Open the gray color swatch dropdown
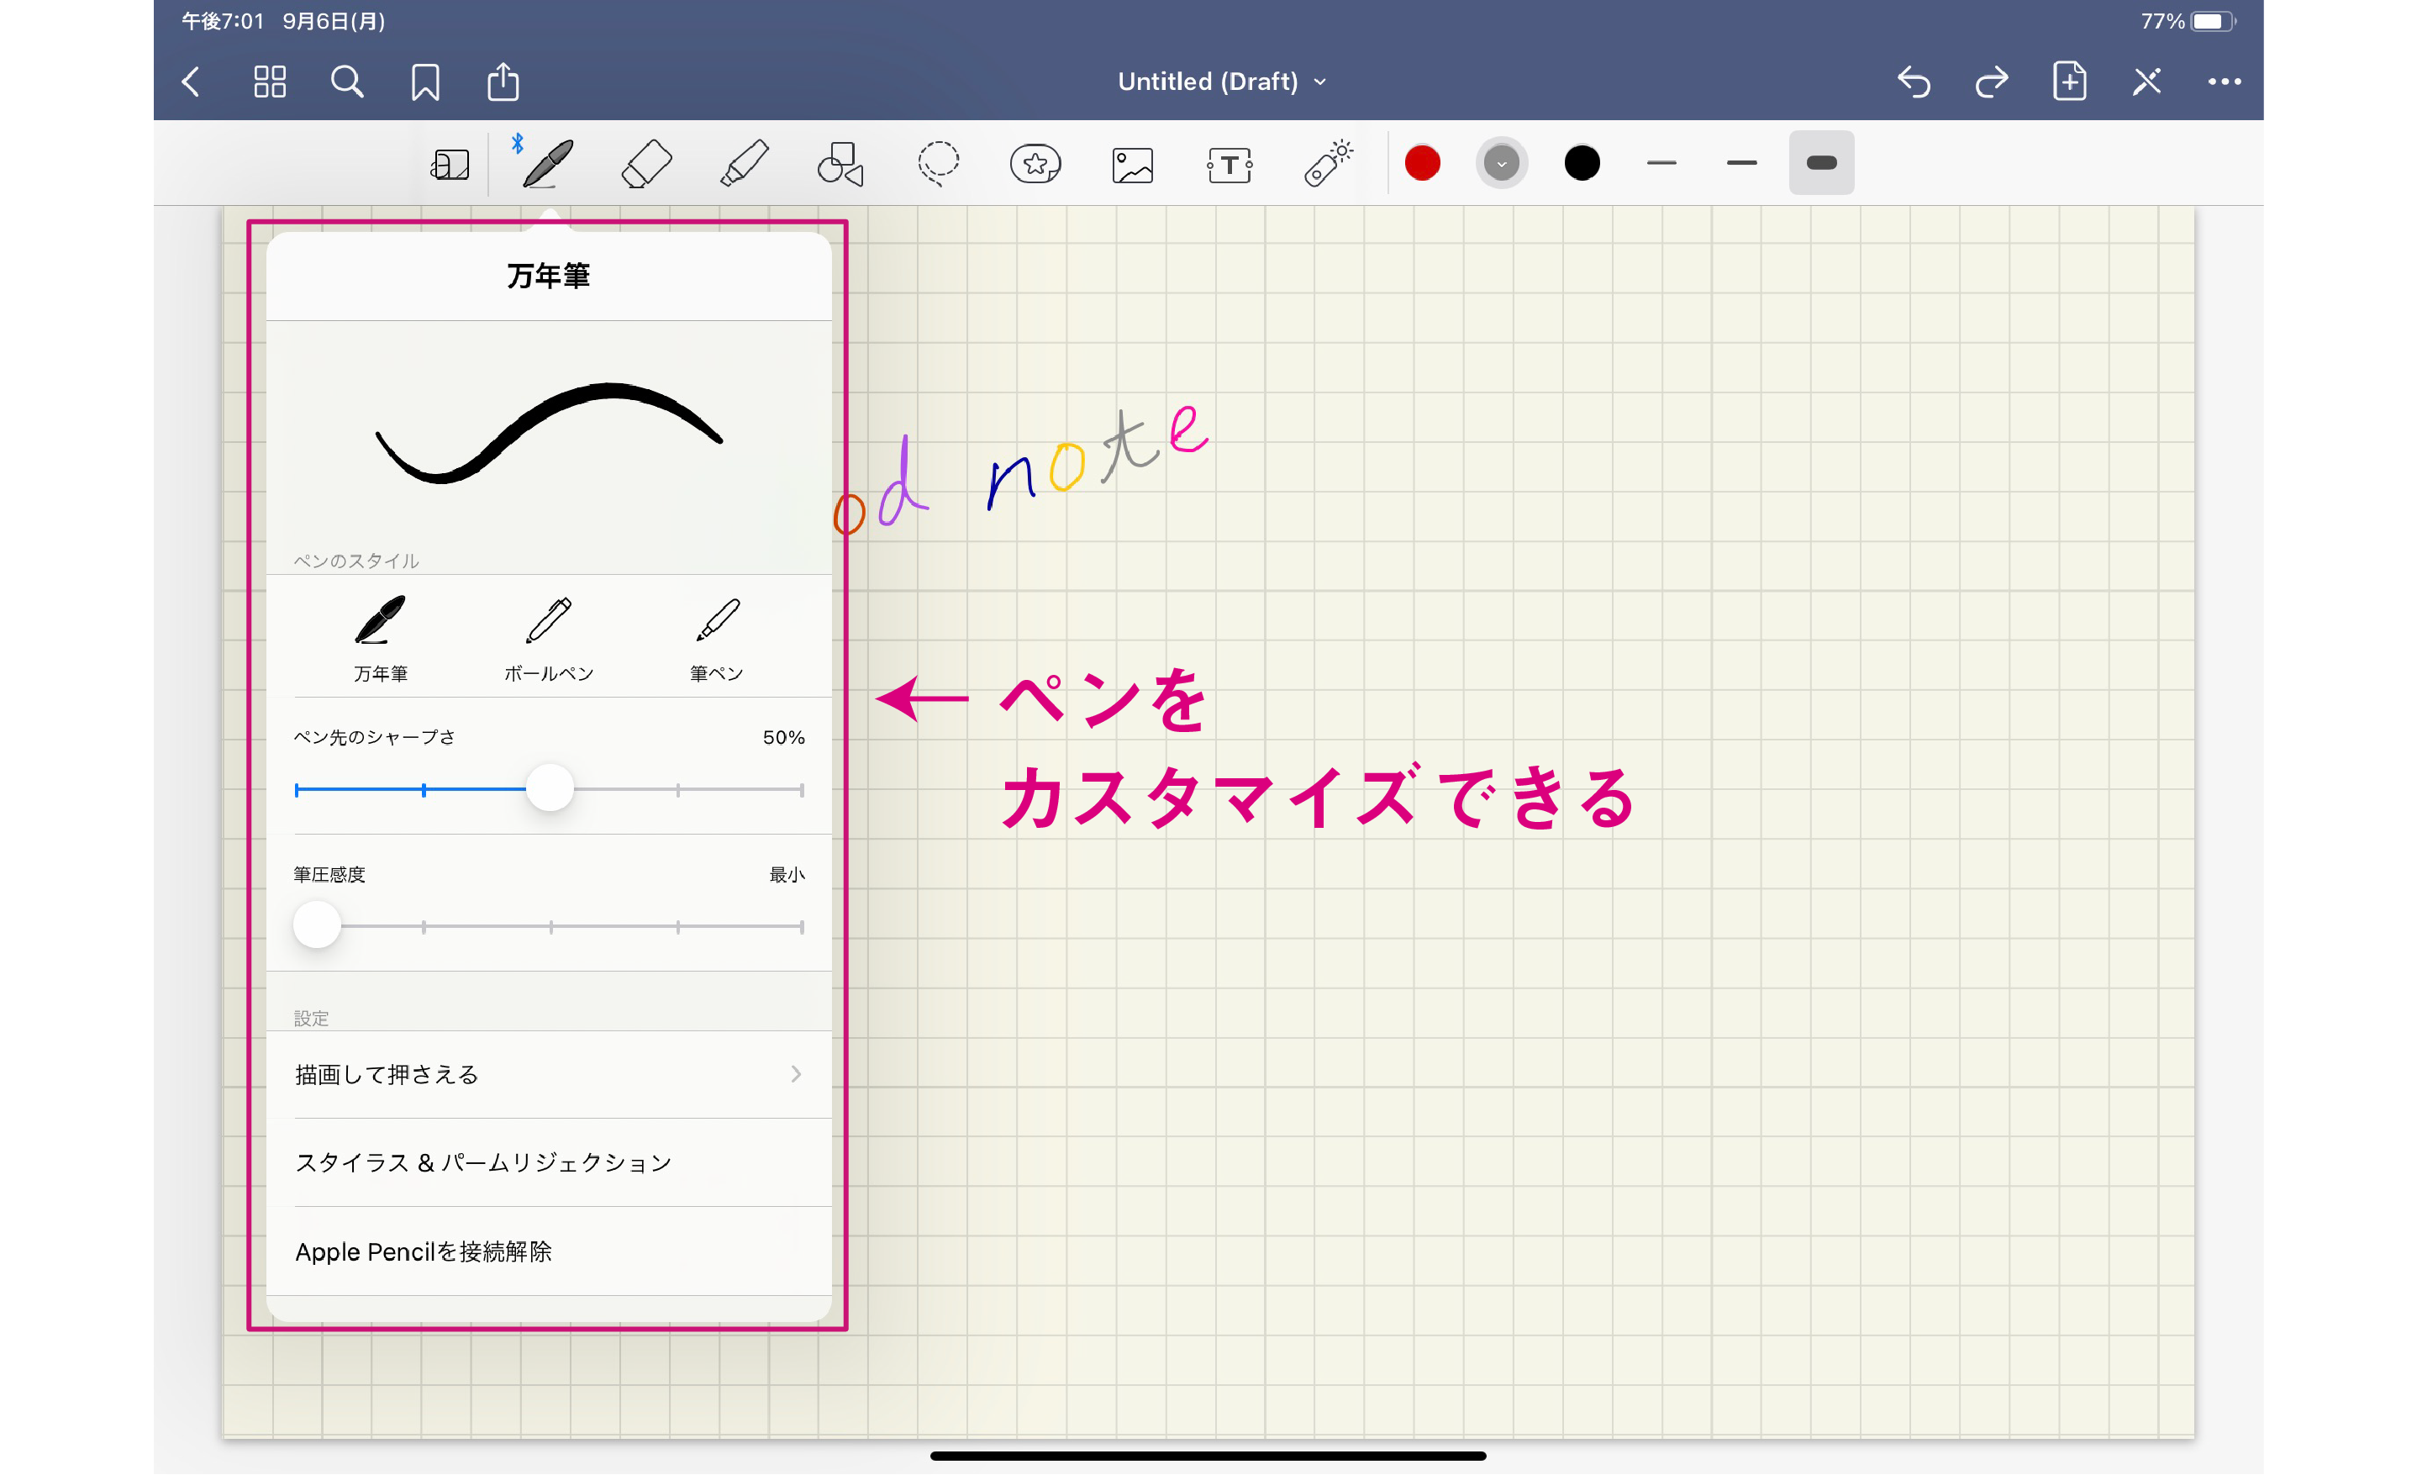The width and height of the screenshot is (2417, 1475). 1501,163
